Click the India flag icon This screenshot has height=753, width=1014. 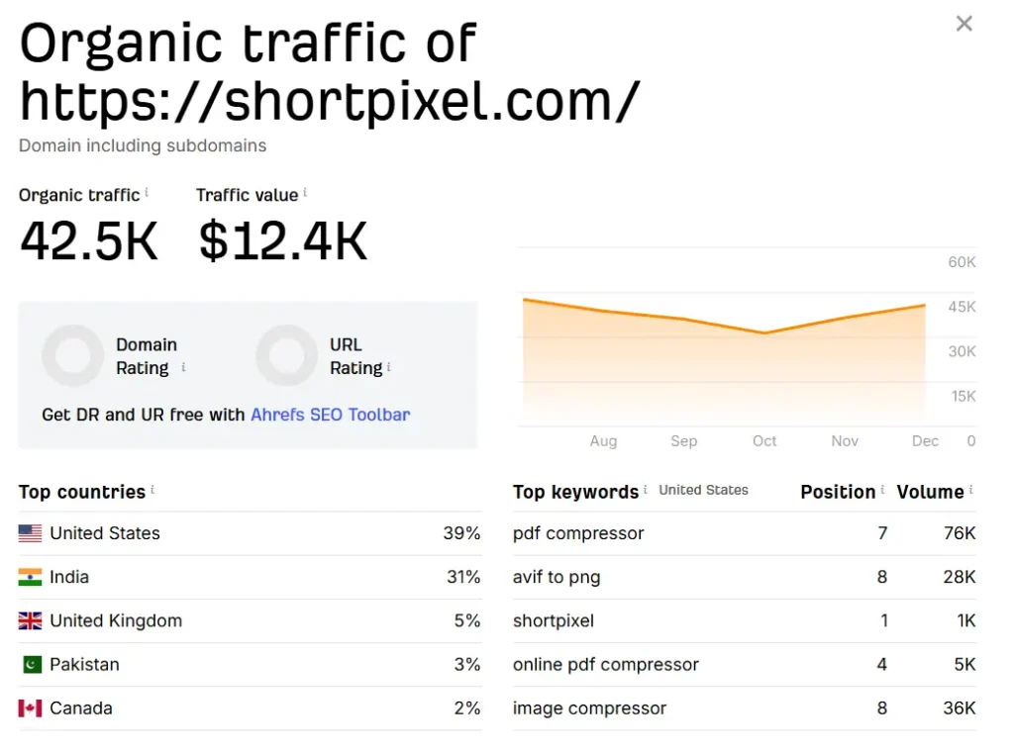coord(31,577)
